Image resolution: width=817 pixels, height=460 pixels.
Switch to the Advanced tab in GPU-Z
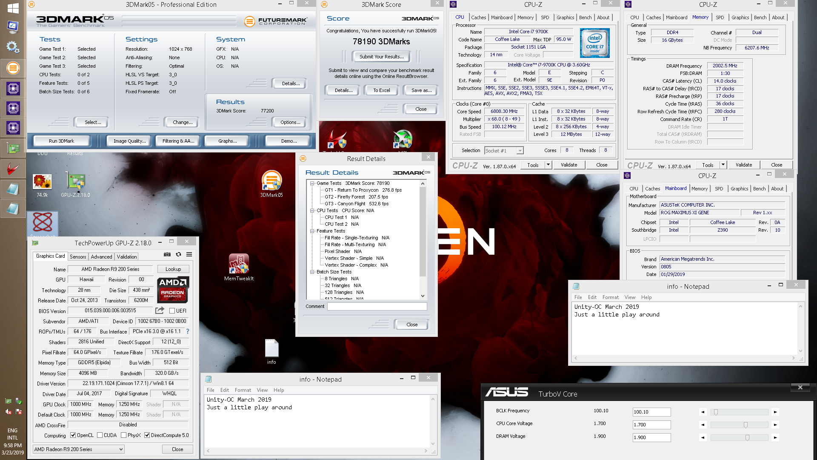[x=102, y=257]
